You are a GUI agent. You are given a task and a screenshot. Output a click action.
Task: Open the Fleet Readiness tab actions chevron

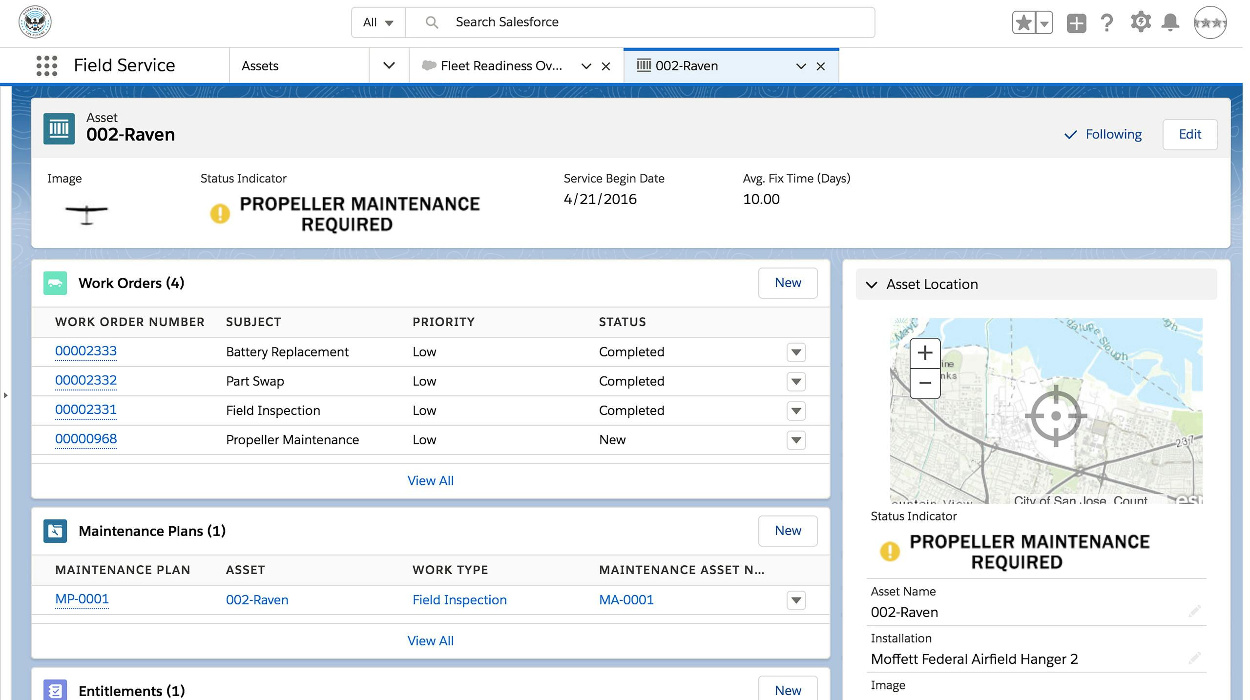point(586,66)
